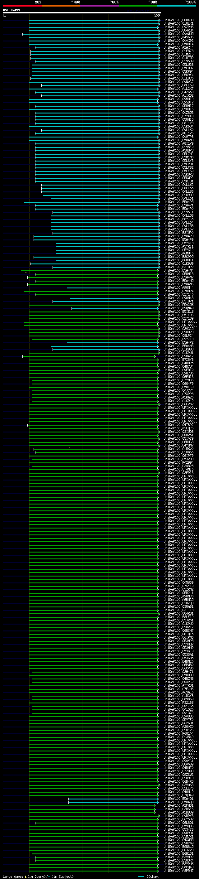The image size is (199, 879).
Task: Open hit UniRef100_Q1WLX1
Action: pos(178,24)
